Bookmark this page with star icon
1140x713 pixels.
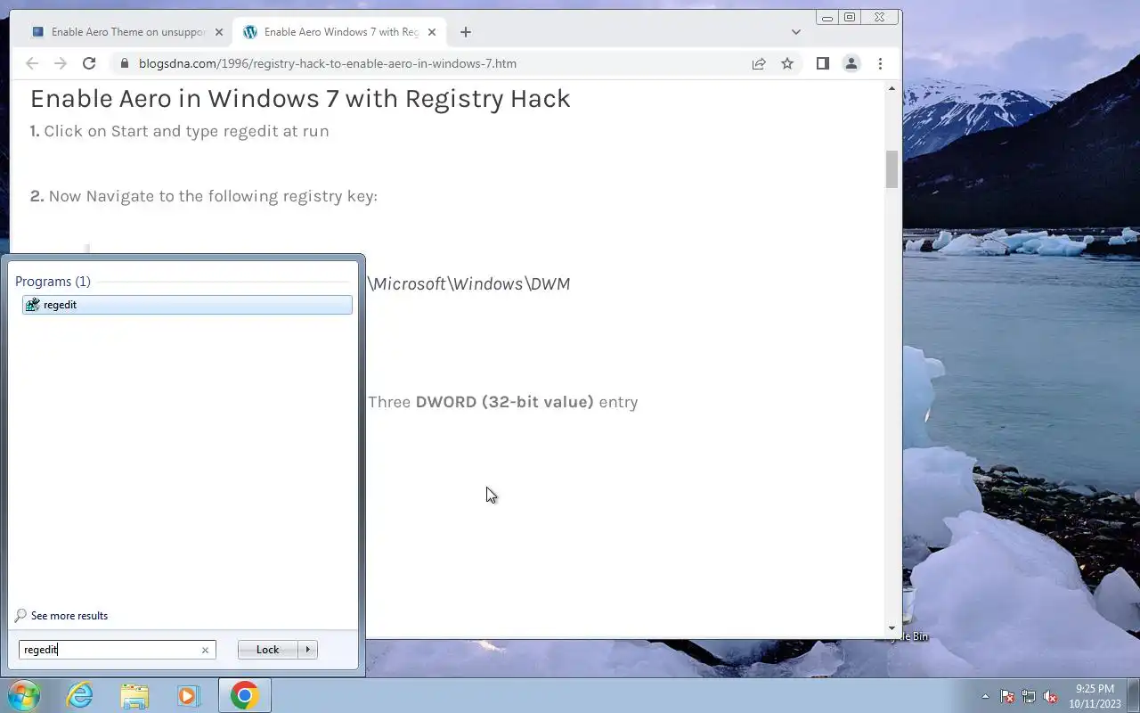click(787, 63)
